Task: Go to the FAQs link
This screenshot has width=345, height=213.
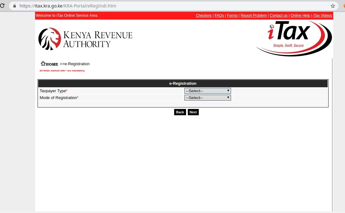Action: (219, 16)
